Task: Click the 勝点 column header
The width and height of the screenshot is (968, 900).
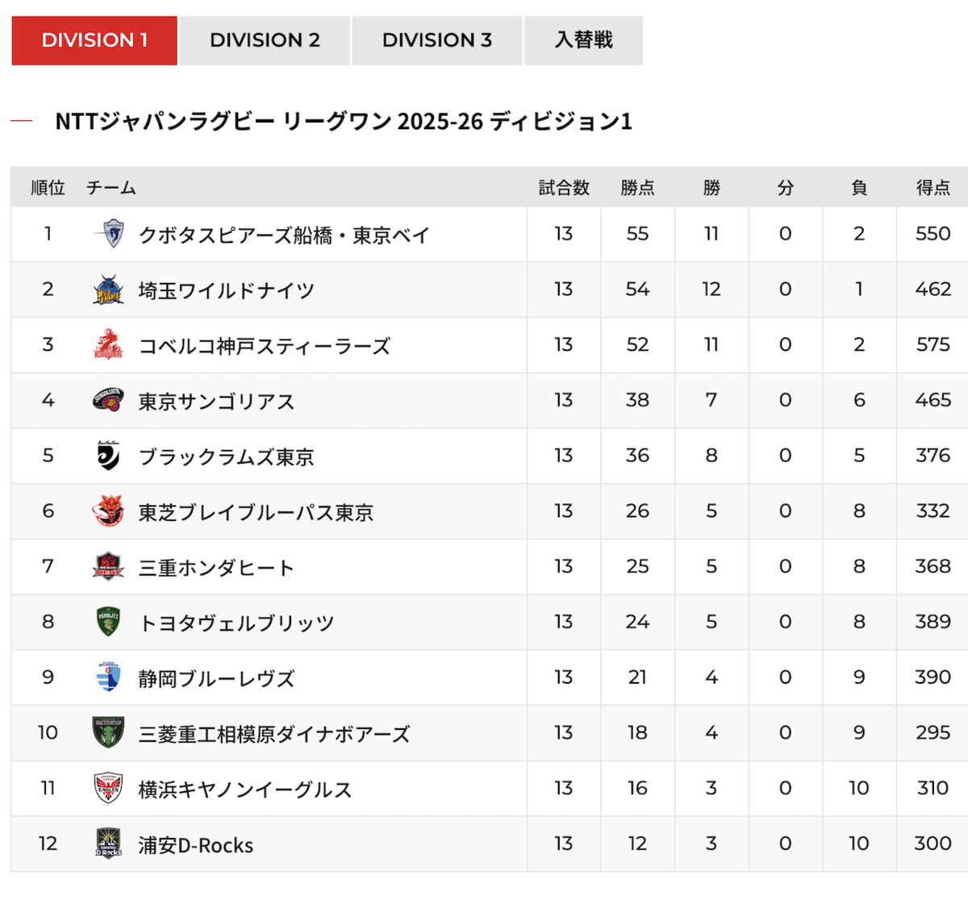Action: point(637,188)
